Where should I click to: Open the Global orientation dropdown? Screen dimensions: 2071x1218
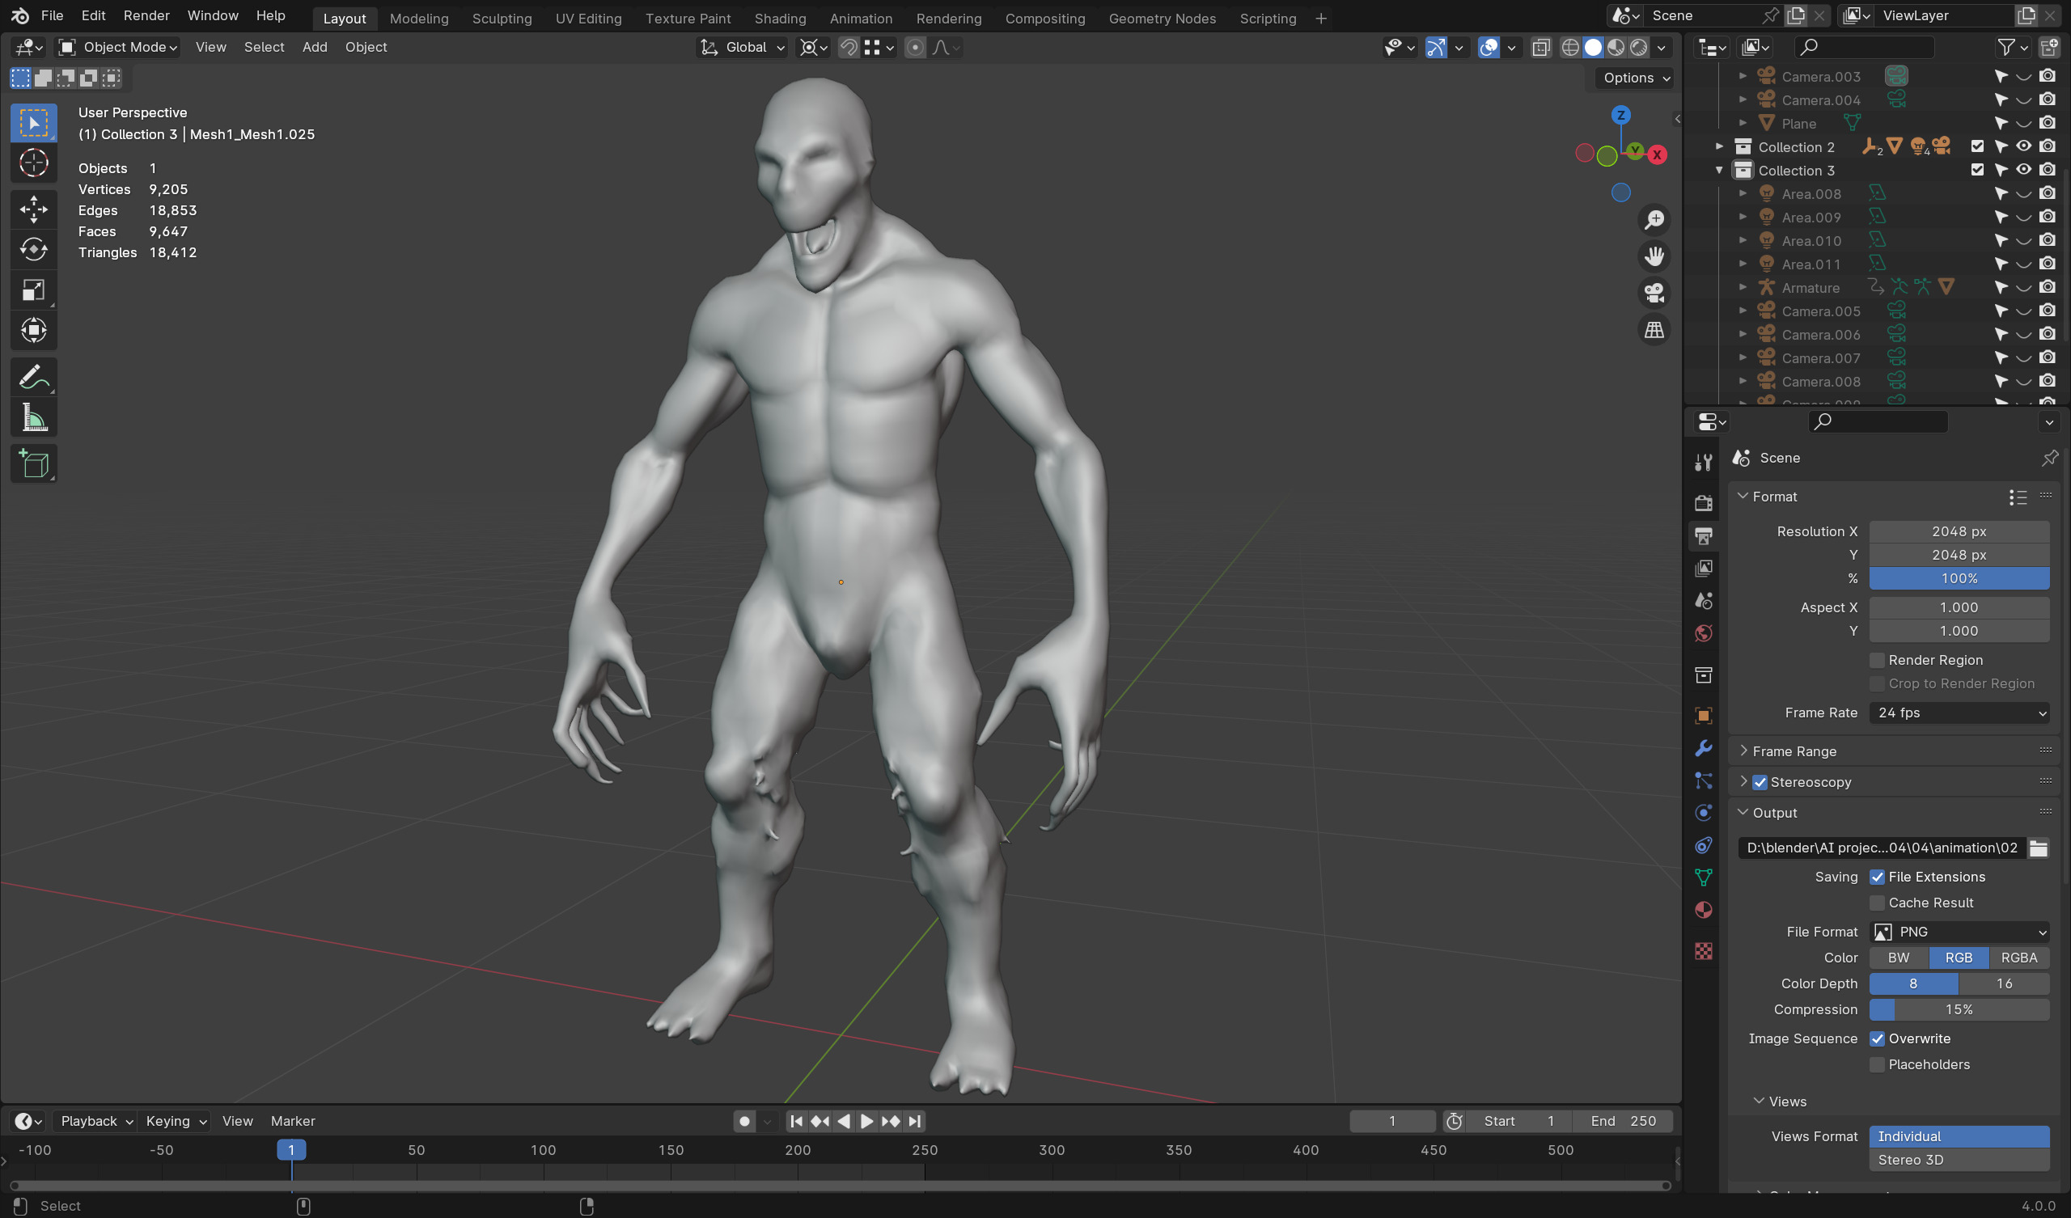743,48
